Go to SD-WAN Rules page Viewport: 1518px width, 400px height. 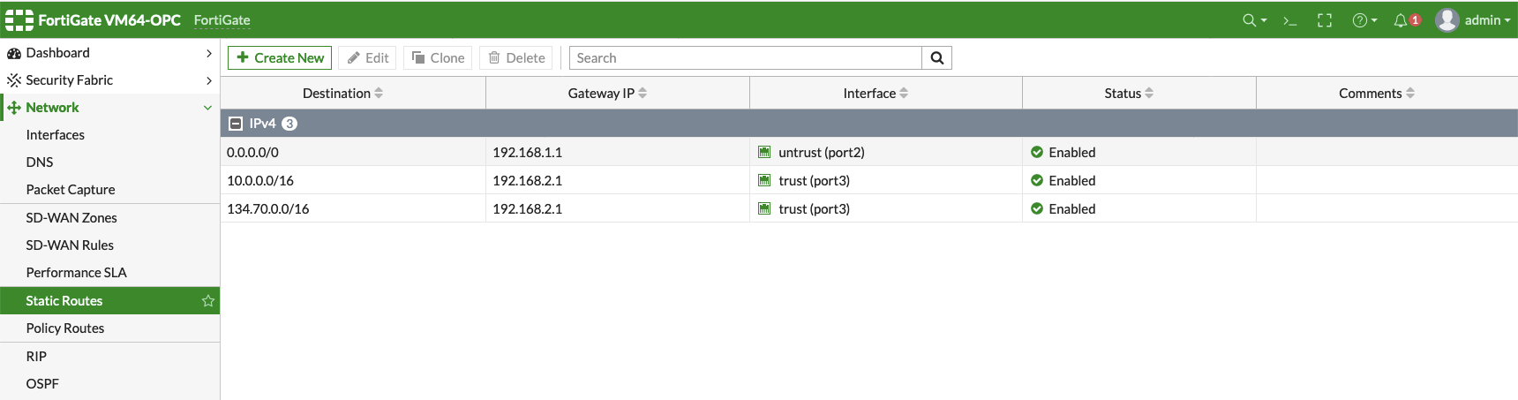click(x=70, y=245)
